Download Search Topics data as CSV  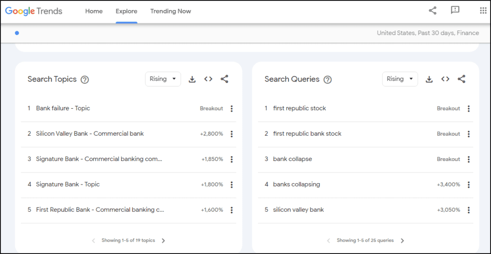point(192,80)
